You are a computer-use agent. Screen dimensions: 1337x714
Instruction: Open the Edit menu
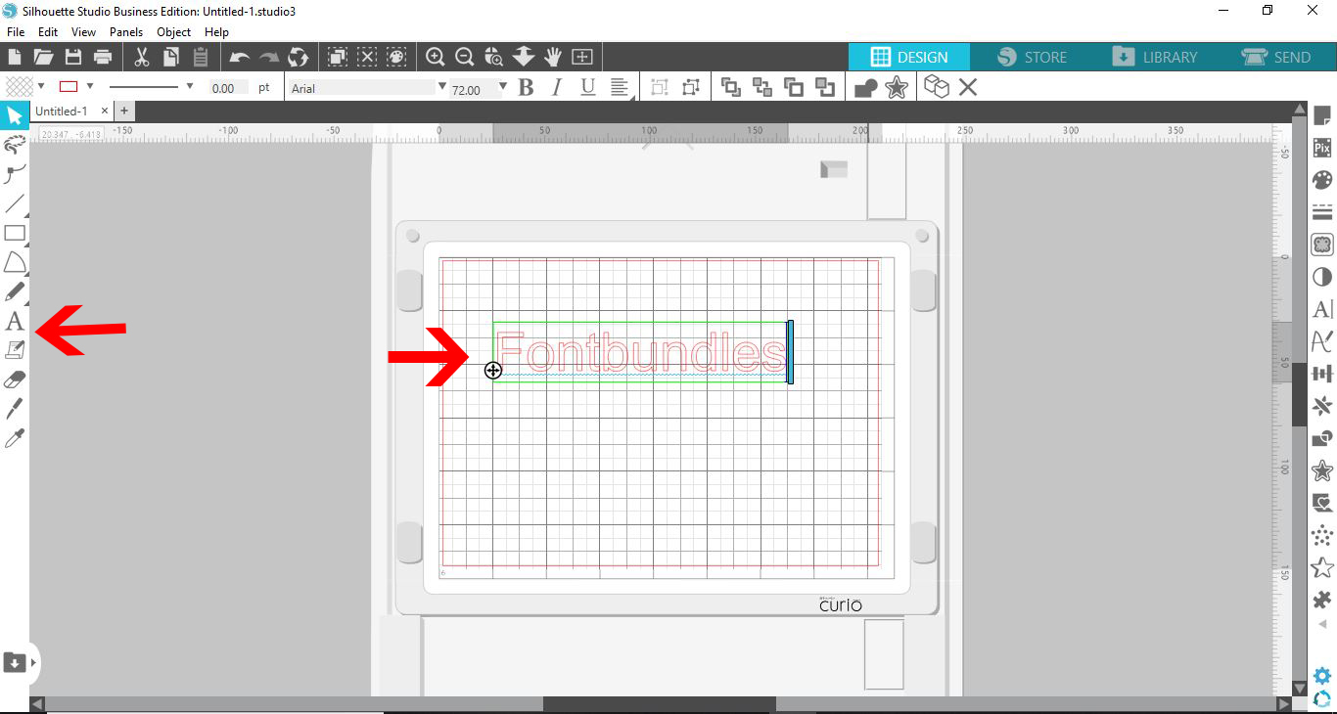click(48, 32)
